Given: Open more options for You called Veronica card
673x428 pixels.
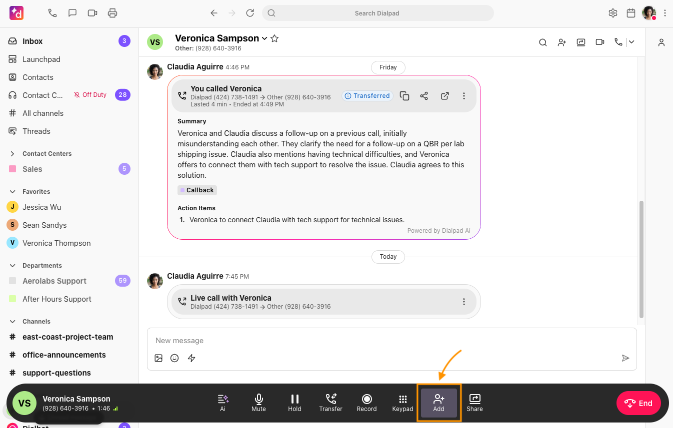Looking at the screenshot, I should pos(464,96).
